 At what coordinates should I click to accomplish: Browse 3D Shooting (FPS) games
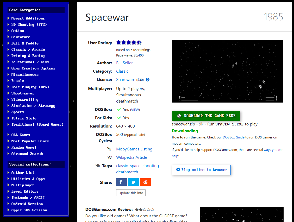[x=29, y=24]
